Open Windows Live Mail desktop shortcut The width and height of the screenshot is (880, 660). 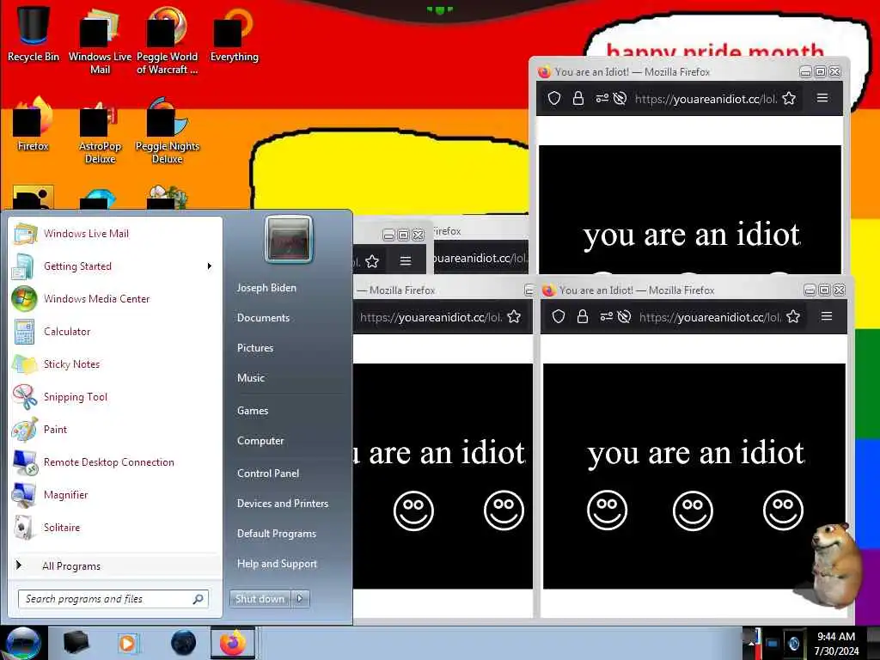(x=100, y=40)
